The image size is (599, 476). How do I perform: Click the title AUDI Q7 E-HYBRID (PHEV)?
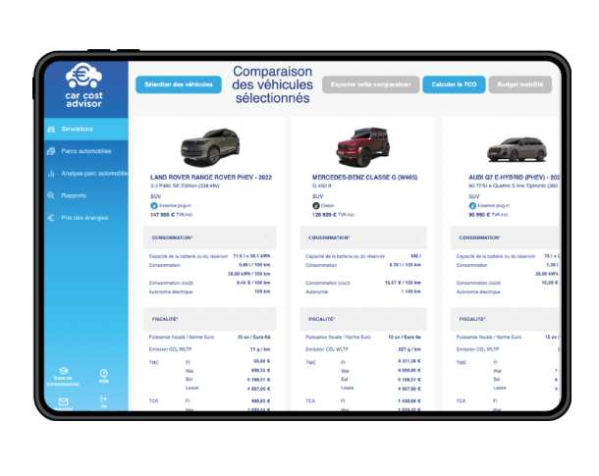point(515,177)
